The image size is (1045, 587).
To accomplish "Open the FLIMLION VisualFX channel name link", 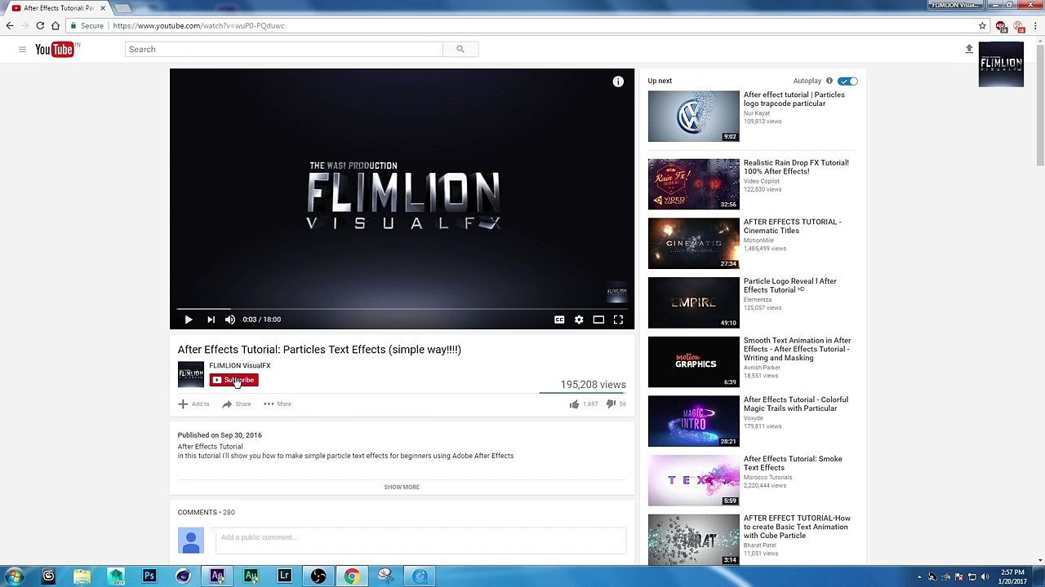I will pyautogui.click(x=240, y=365).
